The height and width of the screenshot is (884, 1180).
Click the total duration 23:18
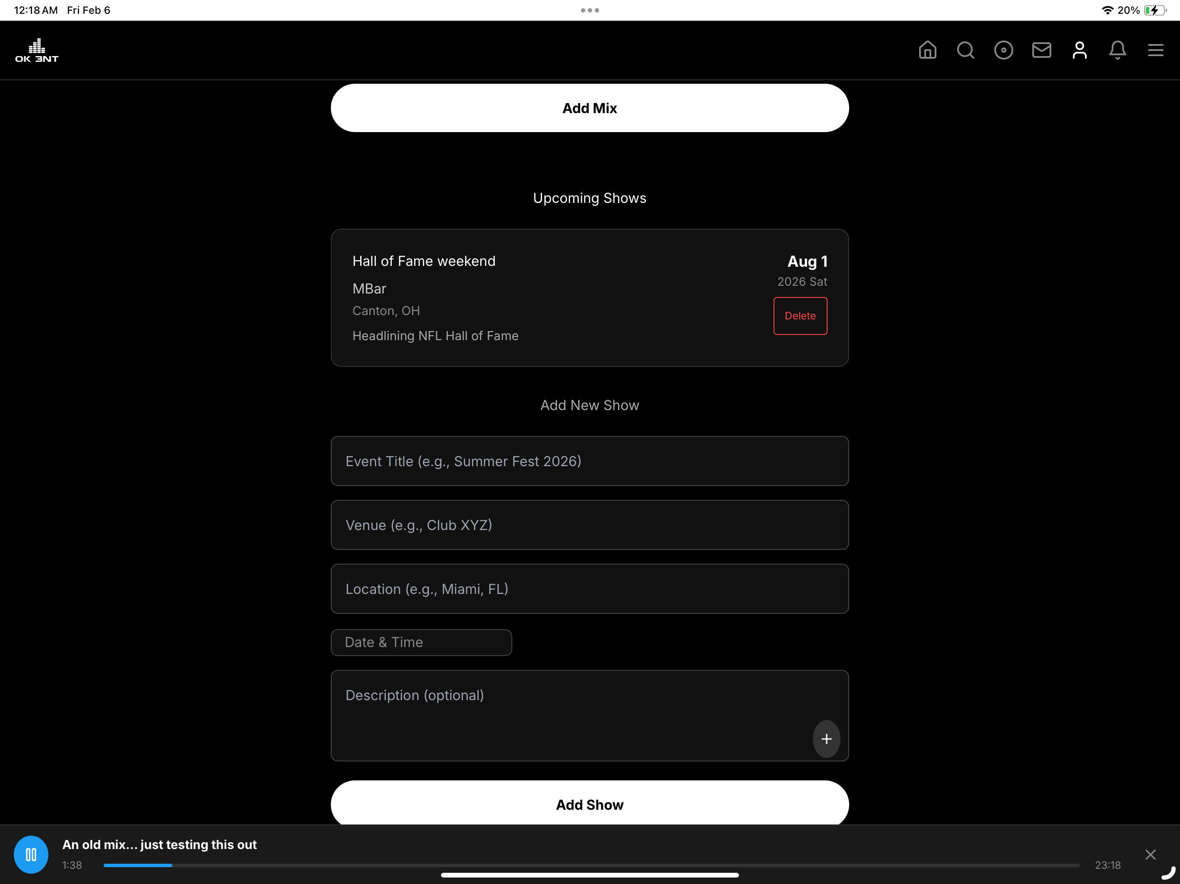pyautogui.click(x=1107, y=865)
